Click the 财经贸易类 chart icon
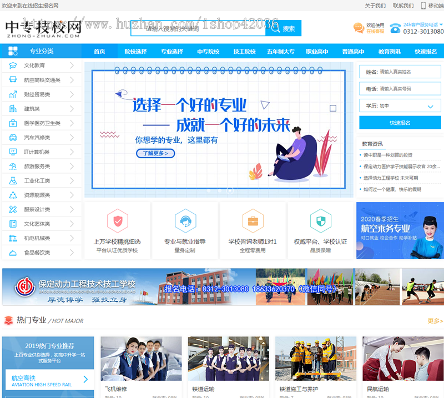The height and width of the screenshot is (398, 444). click(x=13, y=94)
